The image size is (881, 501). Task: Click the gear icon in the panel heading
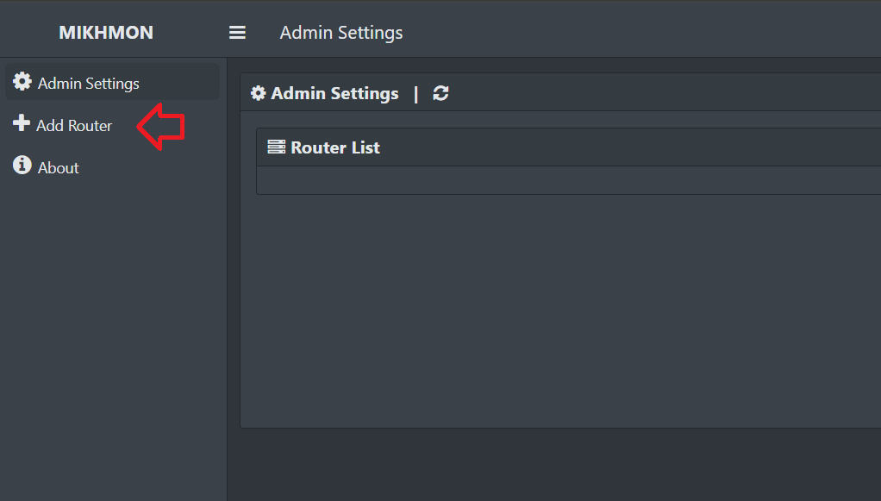[259, 93]
